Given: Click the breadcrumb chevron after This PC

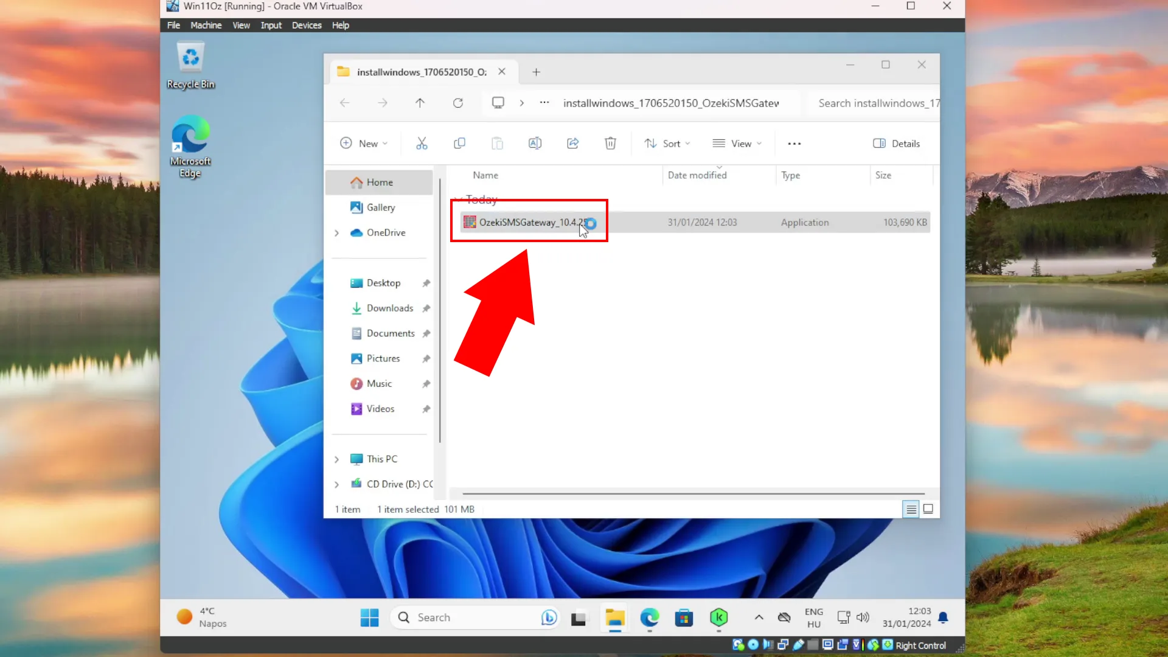Looking at the screenshot, I should click(x=521, y=103).
